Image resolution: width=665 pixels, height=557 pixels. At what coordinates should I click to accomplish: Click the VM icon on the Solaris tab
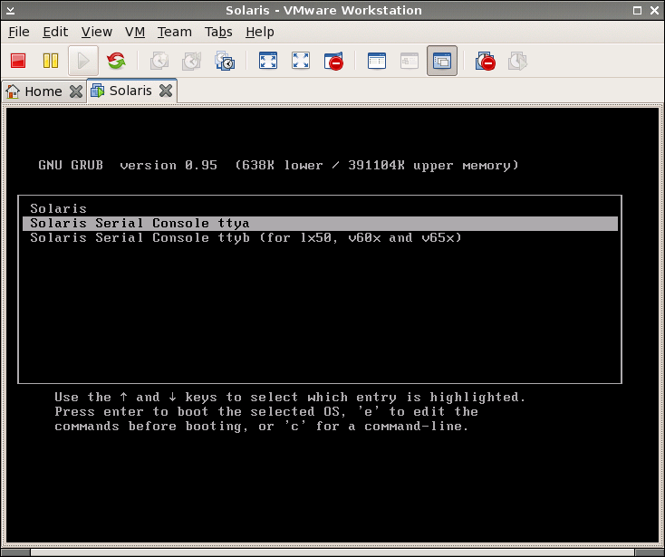pyautogui.click(x=98, y=91)
